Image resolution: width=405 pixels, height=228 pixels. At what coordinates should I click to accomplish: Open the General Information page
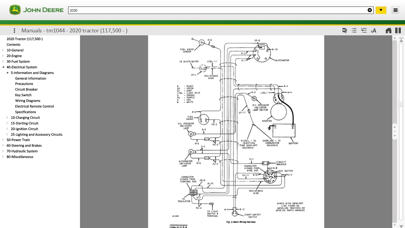tap(31, 78)
